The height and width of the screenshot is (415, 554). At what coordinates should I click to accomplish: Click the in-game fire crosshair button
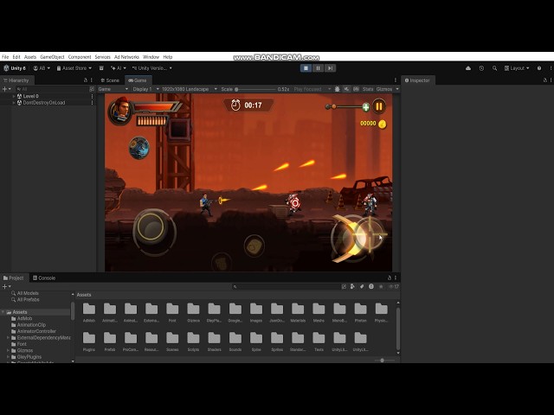(370, 234)
